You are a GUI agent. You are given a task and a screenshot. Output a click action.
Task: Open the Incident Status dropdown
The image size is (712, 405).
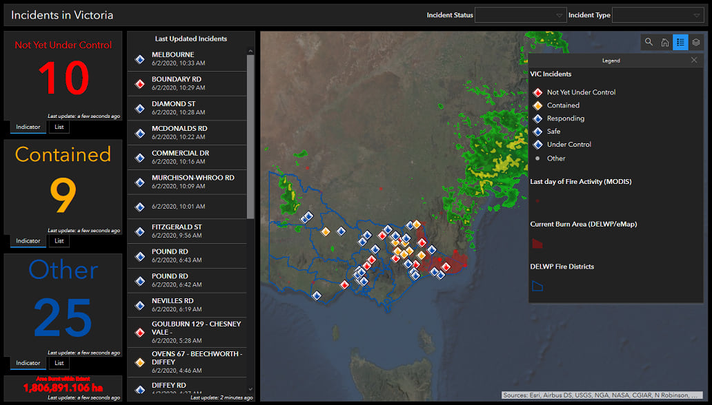pyautogui.click(x=520, y=15)
